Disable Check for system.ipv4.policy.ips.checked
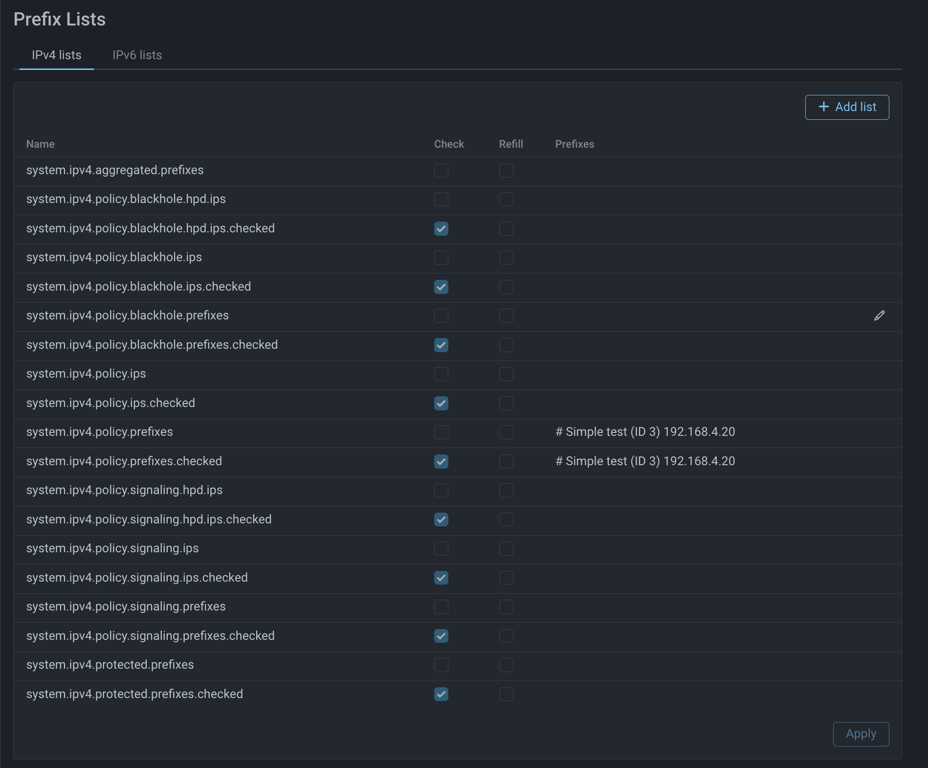 click(441, 404)
